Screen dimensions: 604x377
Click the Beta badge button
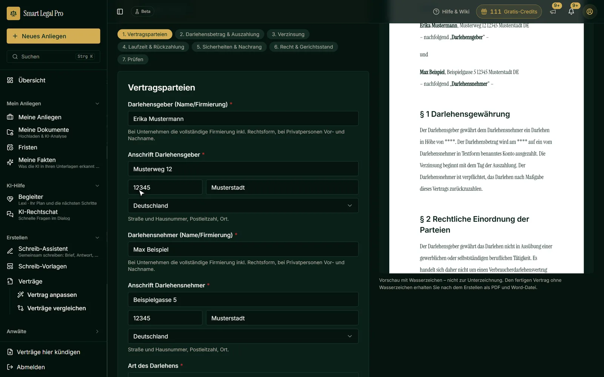[x=142, y=12]
